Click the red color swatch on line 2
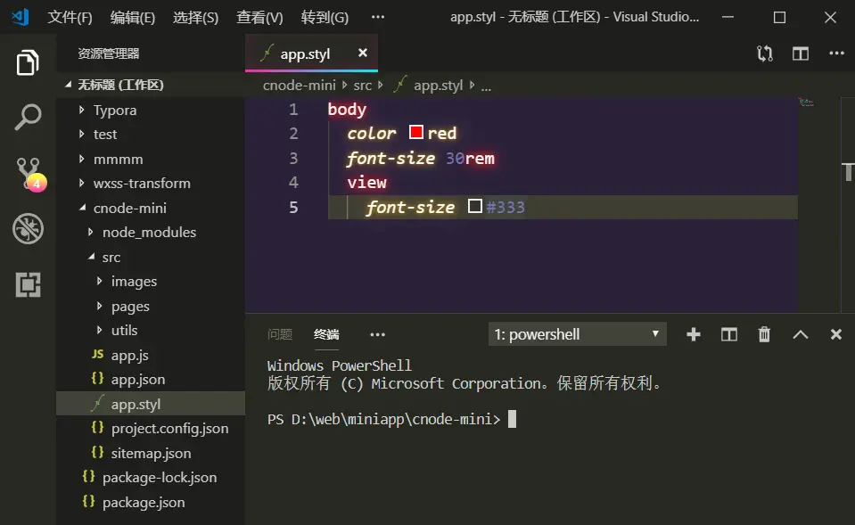The height and width of the screenshot is (525, 855). 415,133
